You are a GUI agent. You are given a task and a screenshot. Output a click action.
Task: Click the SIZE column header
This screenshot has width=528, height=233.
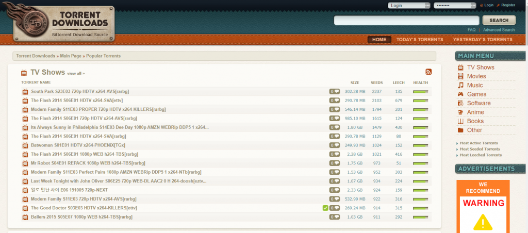[x=355, y=83]
